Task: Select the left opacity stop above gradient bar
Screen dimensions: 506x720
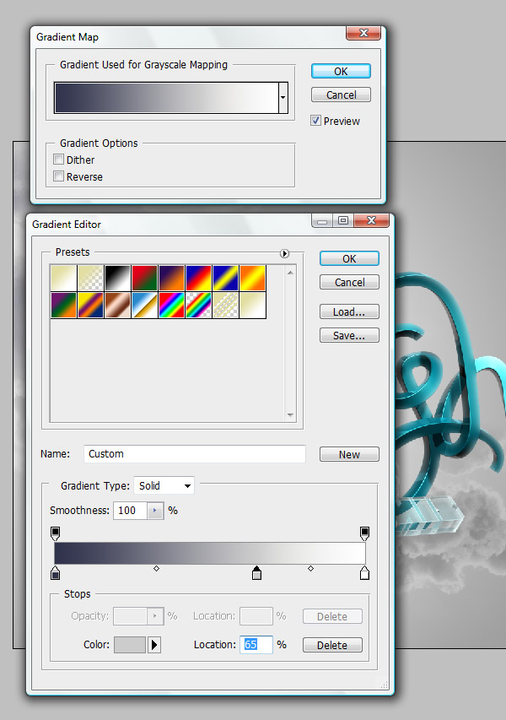Action: (55, 533)
